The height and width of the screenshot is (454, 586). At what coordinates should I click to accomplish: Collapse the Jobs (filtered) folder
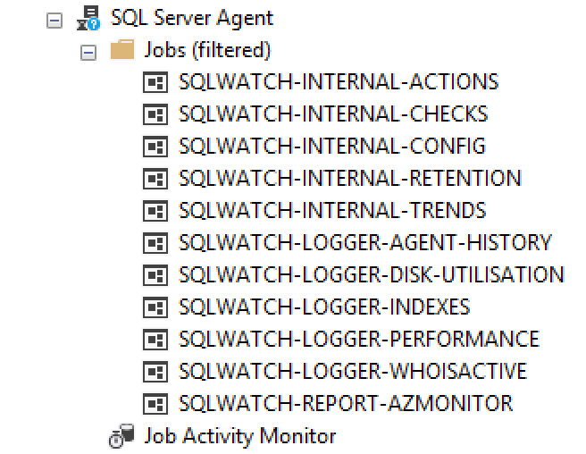click(88, 53)
